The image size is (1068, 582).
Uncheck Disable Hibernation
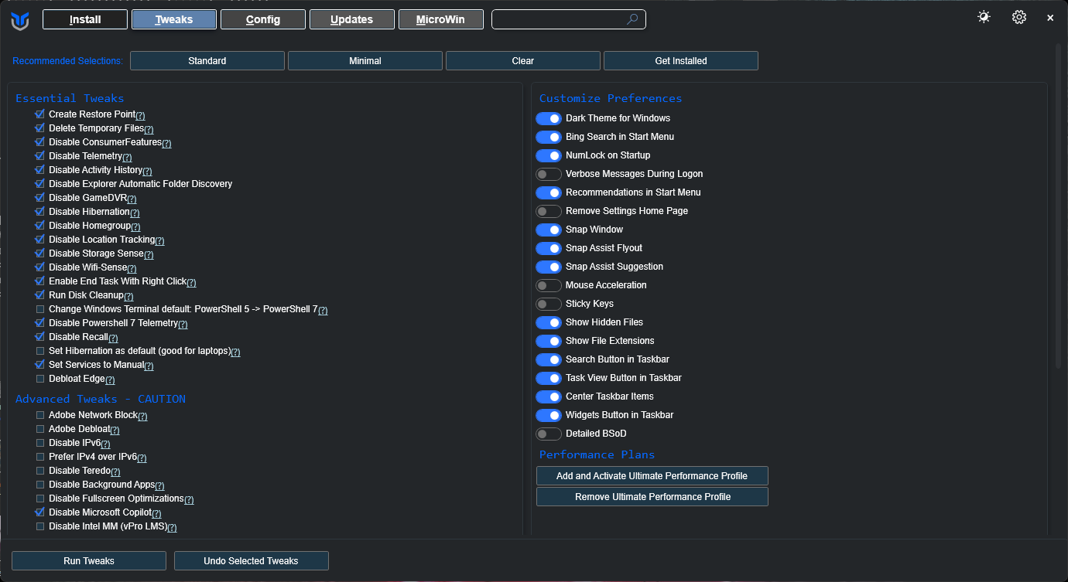coord(40,212)
